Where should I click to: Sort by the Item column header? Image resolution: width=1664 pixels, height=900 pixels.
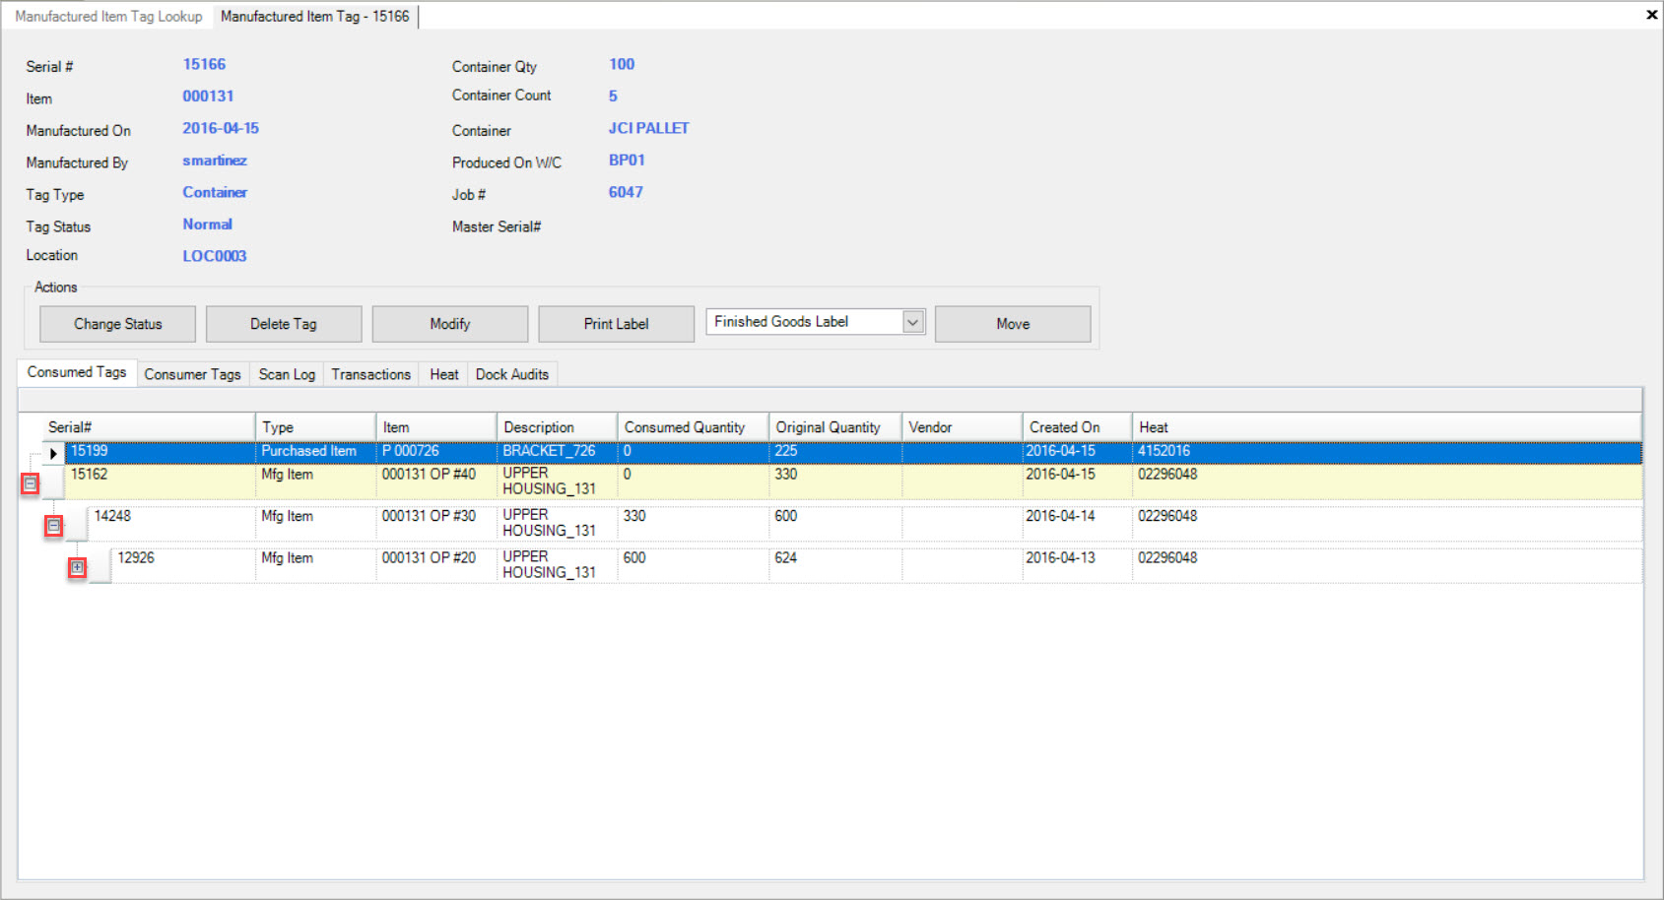437,427
